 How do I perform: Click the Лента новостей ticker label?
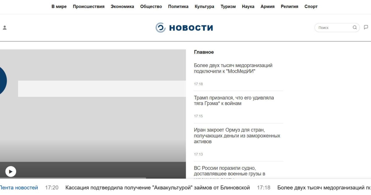click(19, 188)
